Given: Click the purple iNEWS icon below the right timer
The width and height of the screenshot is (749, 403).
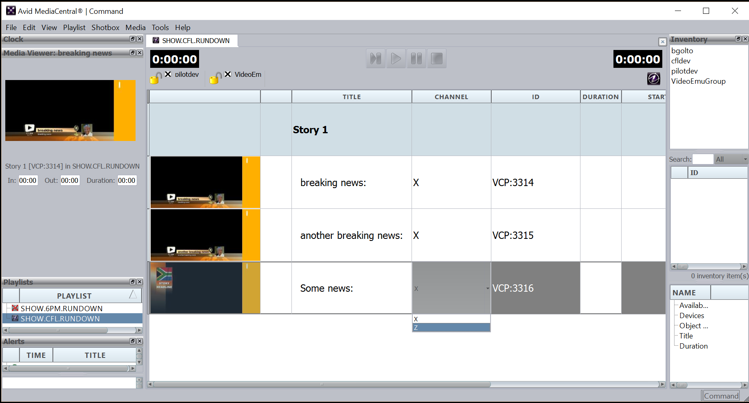Looking at the screenshot, I should tap(653, 78).
